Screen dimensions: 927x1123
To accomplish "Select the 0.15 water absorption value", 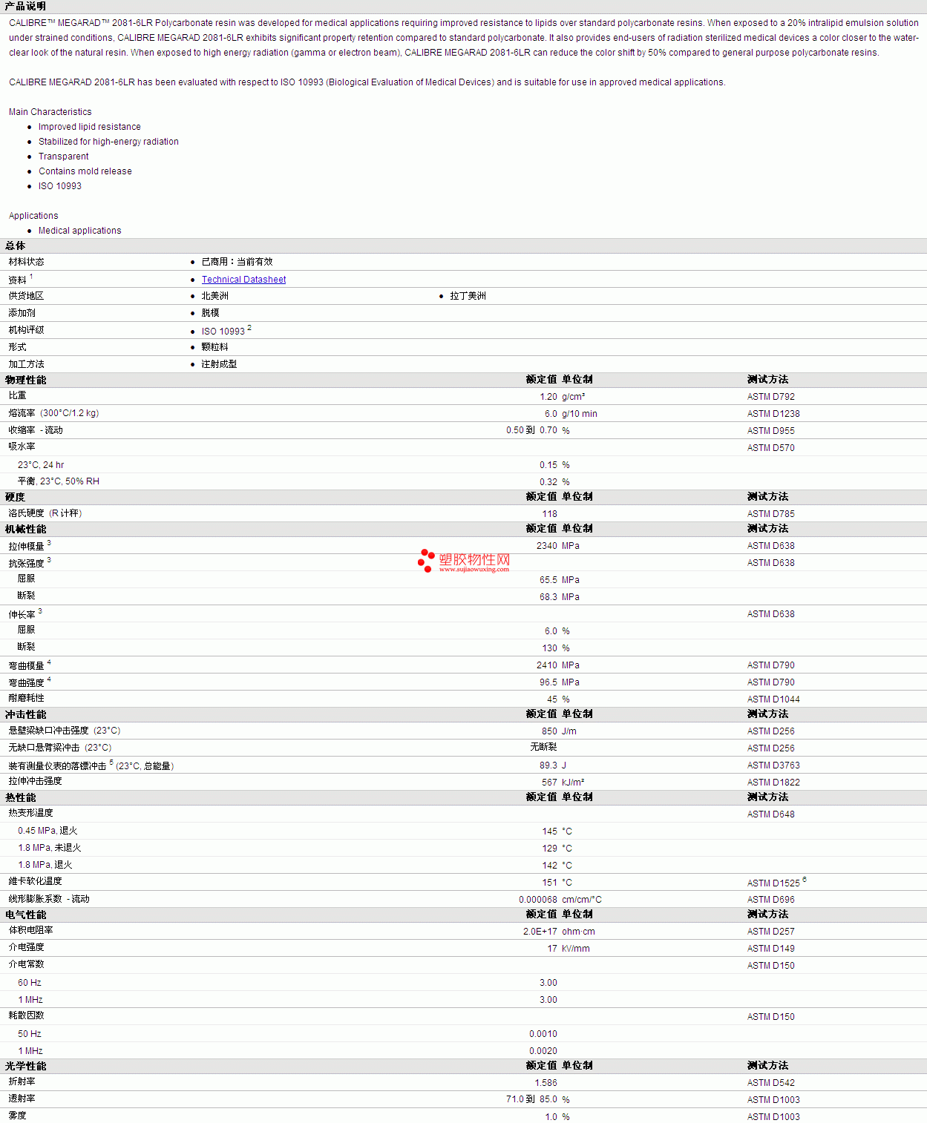I will click(x=548, y=465).
